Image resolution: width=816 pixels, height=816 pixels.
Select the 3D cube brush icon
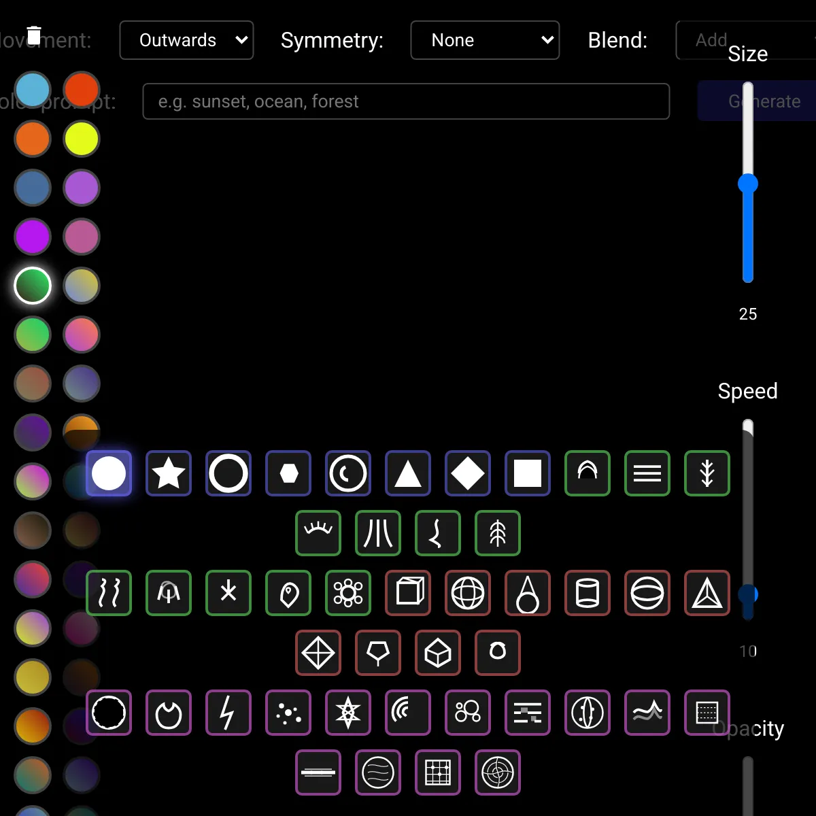pos(408,593)
